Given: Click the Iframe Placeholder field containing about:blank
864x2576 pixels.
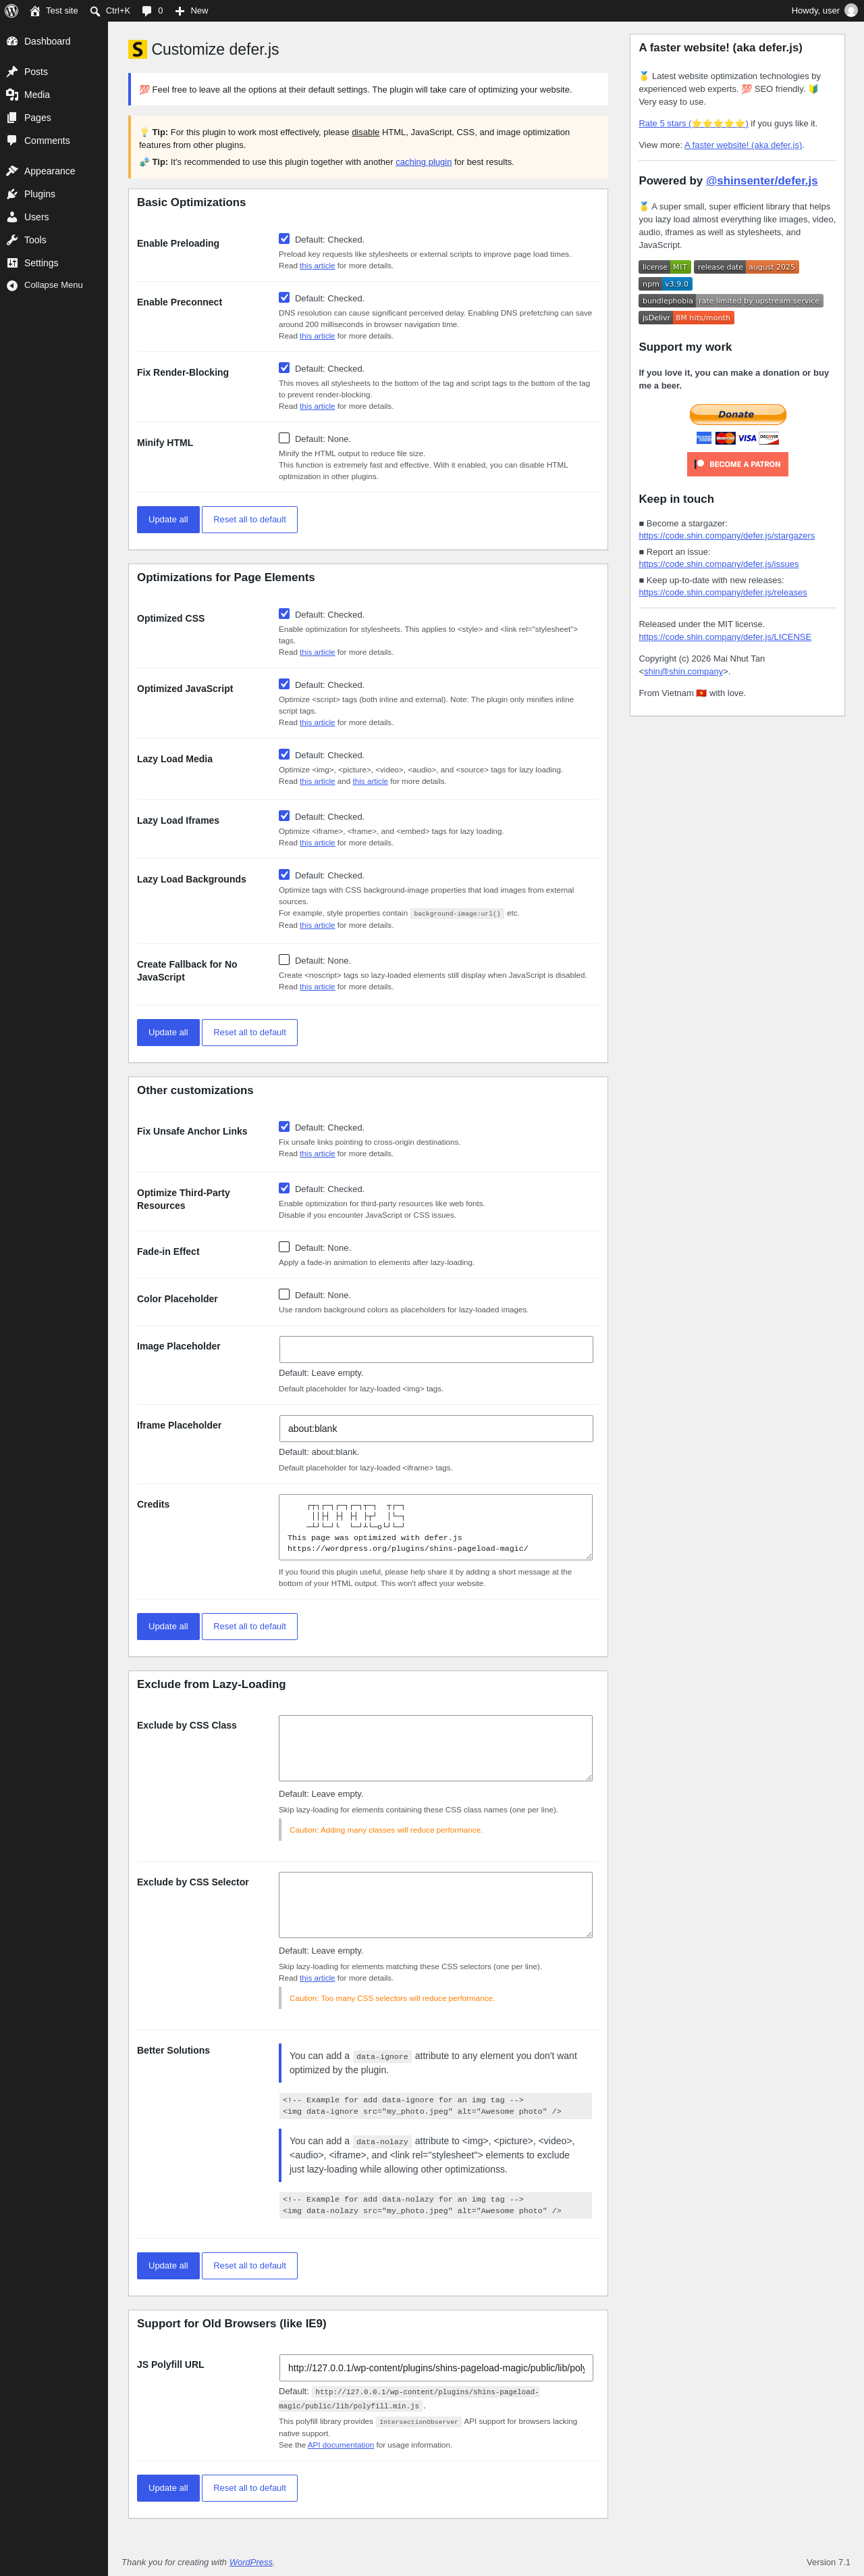Looking at the screenshot, I should [x=435, y=1428].
